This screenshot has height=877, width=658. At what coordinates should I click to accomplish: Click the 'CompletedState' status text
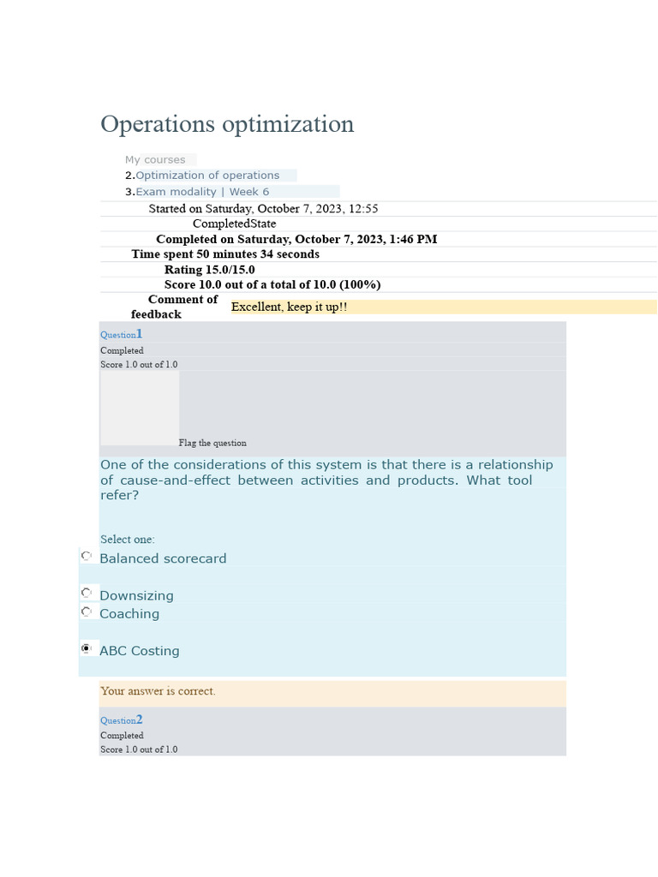click(x=235, y=224)
